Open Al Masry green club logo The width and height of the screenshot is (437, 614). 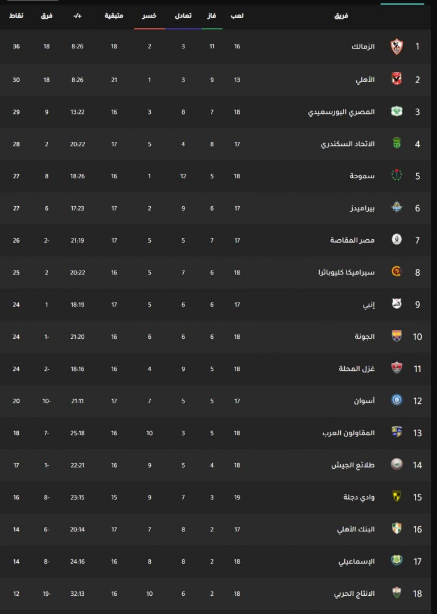coord(397,111)
